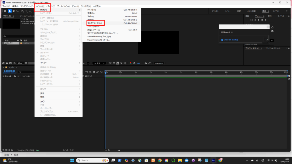Select the Selection arrow tool
Screen dimensions: 292x164
(x=10, y=11)
